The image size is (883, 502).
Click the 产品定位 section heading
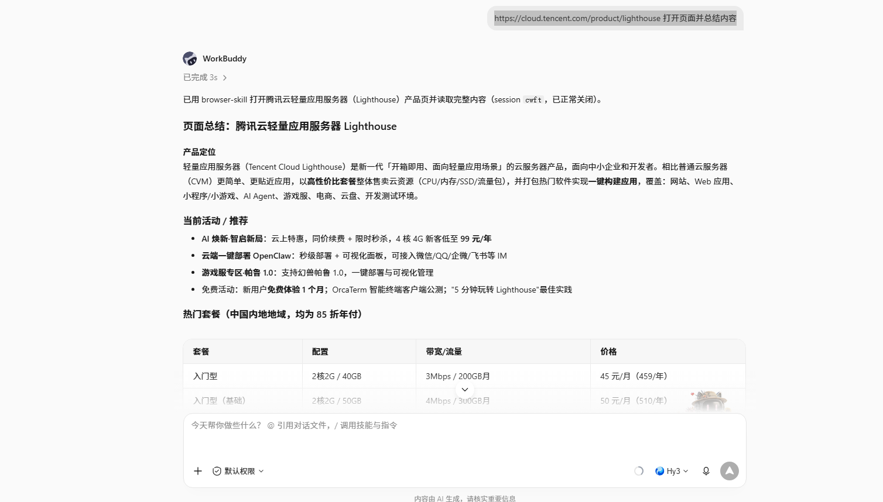pos(199,152)
